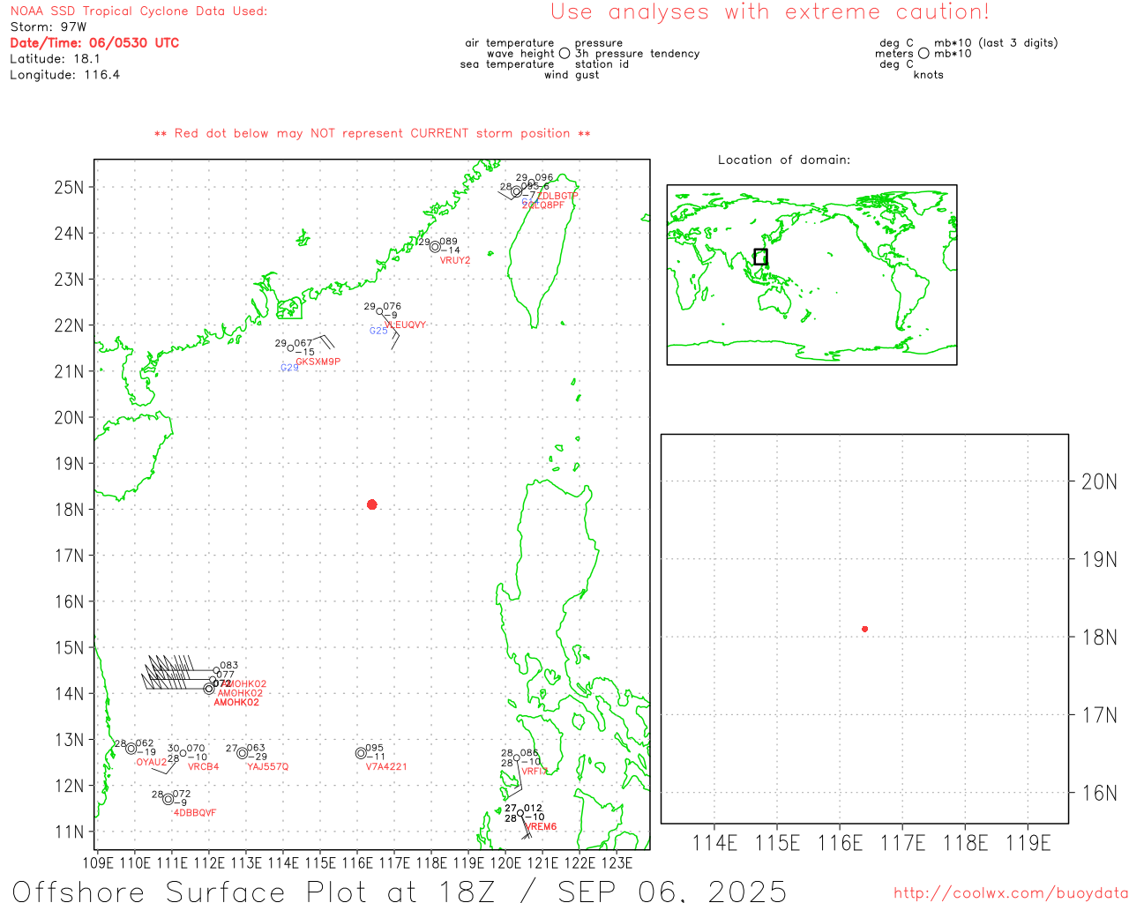Click the 119E label on inset map
This screenshot has width=1129, height=903.
[1028, 844]
